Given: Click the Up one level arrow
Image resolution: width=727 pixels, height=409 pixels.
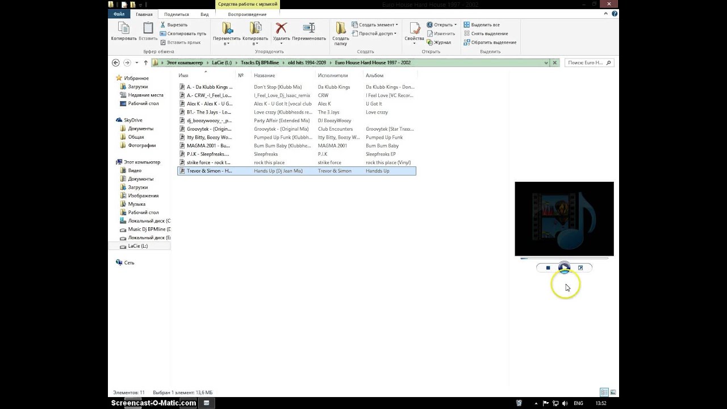Looking at the screenshot, I should click(x=145, y=62).
